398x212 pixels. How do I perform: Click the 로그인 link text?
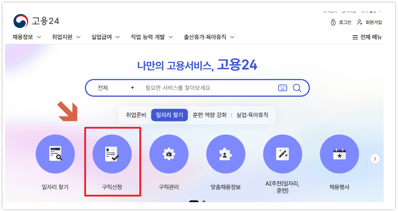(345, 22)
